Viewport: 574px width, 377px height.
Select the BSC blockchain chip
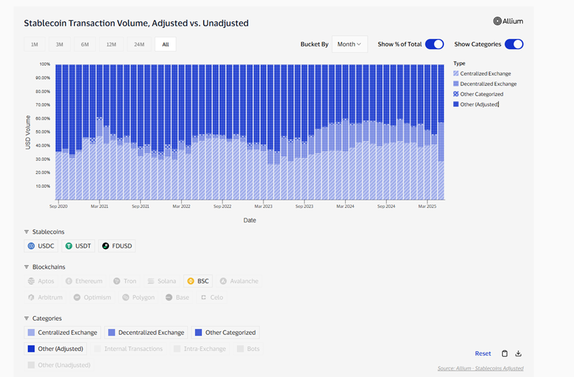(x=198, y=281)
